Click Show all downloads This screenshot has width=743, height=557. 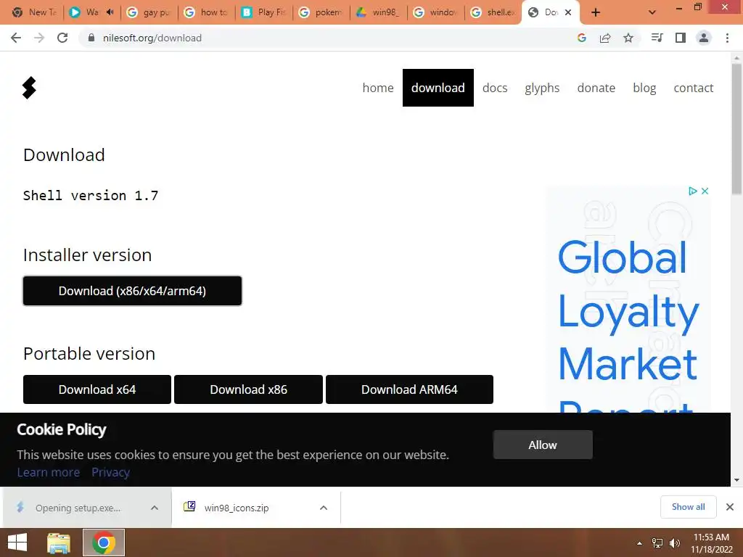[x=688, y=507]
